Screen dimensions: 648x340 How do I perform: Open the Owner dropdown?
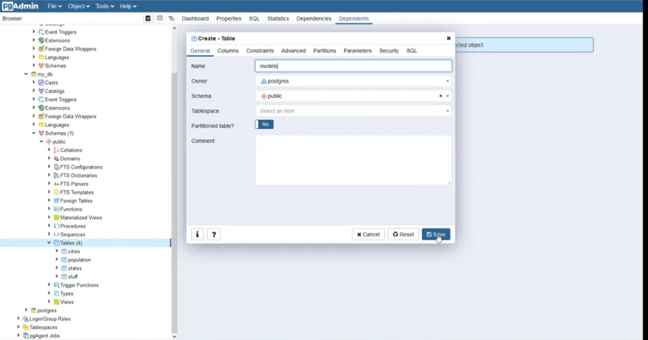tap(353, 81)
